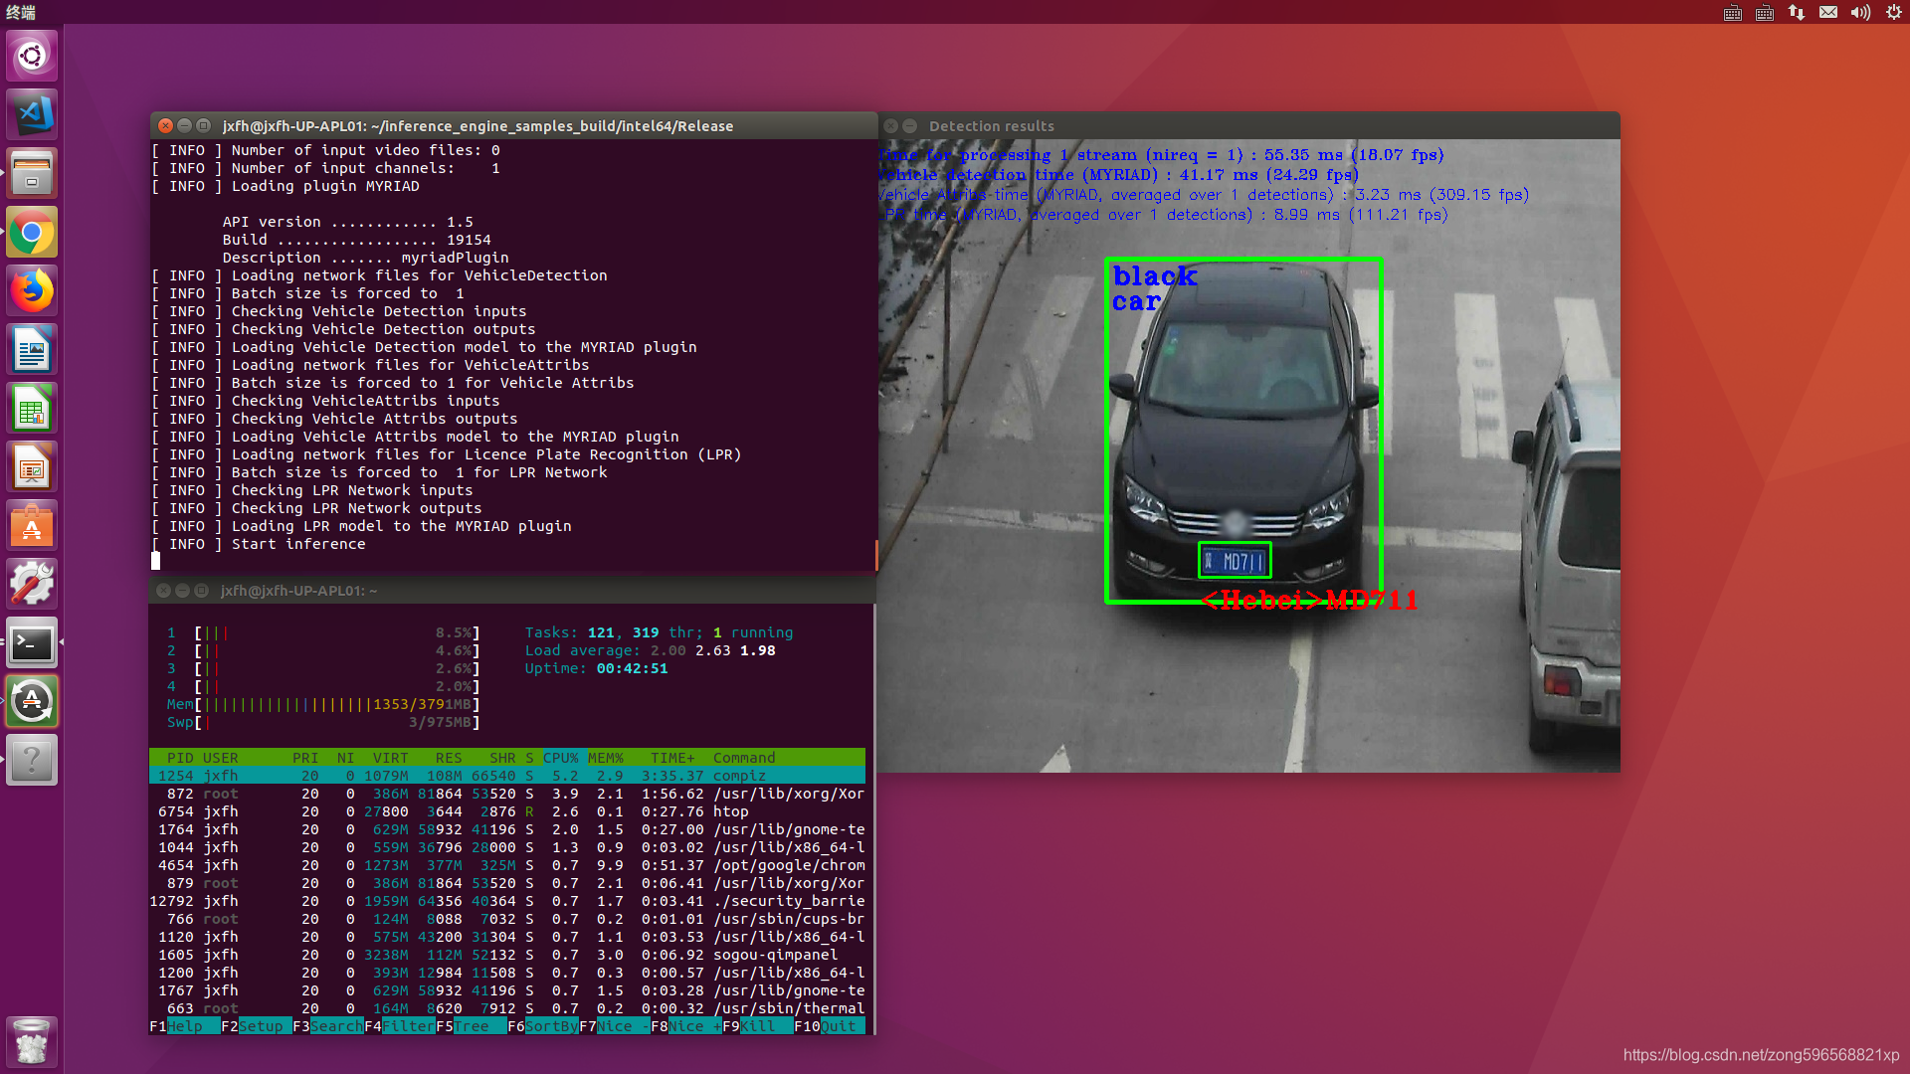The image size is (1910, 1074).
Task: Open the Trash icon in launcher
Action: (32, 1041)
